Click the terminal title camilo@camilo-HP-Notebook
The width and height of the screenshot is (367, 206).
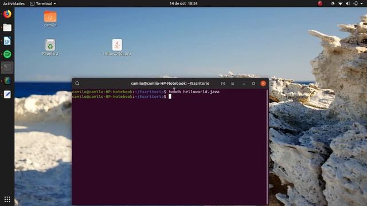click(x=170, y=84)
